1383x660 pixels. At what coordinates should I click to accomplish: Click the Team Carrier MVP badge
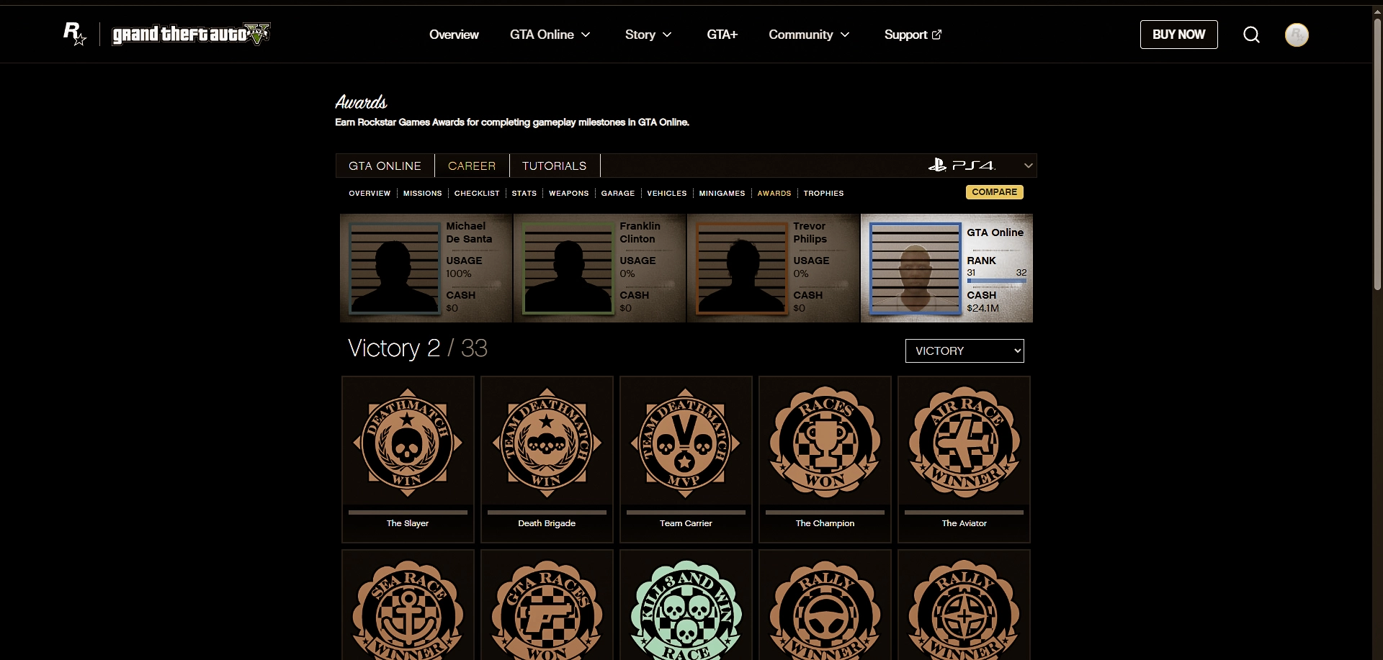click(x=685, y=444)
